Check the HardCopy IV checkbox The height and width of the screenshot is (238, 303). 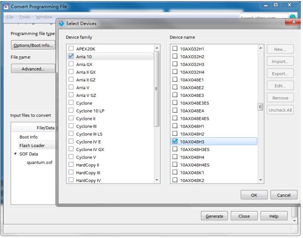[71, 180]
